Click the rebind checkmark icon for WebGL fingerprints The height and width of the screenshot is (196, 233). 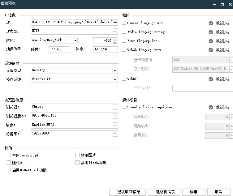point(210,50)
